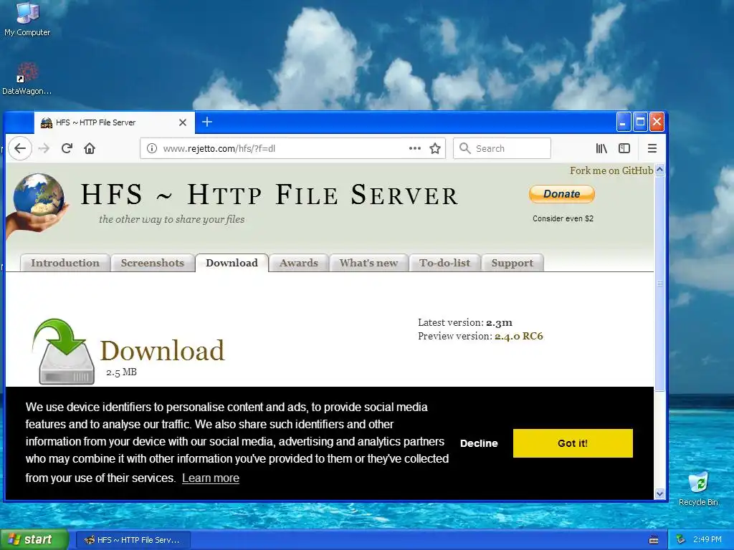Open the Awards tab
This screenshot has height=550, width=734.
(299, 263)
